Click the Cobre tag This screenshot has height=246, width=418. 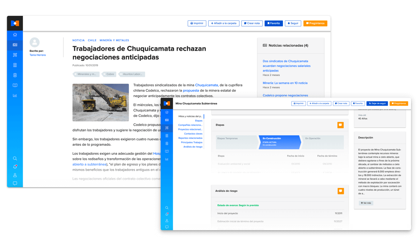pos(109,74)
